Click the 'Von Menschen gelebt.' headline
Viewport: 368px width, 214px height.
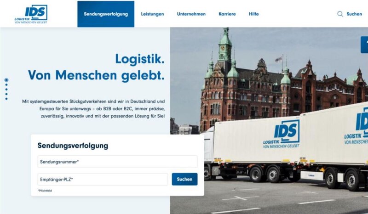point(96,75)
